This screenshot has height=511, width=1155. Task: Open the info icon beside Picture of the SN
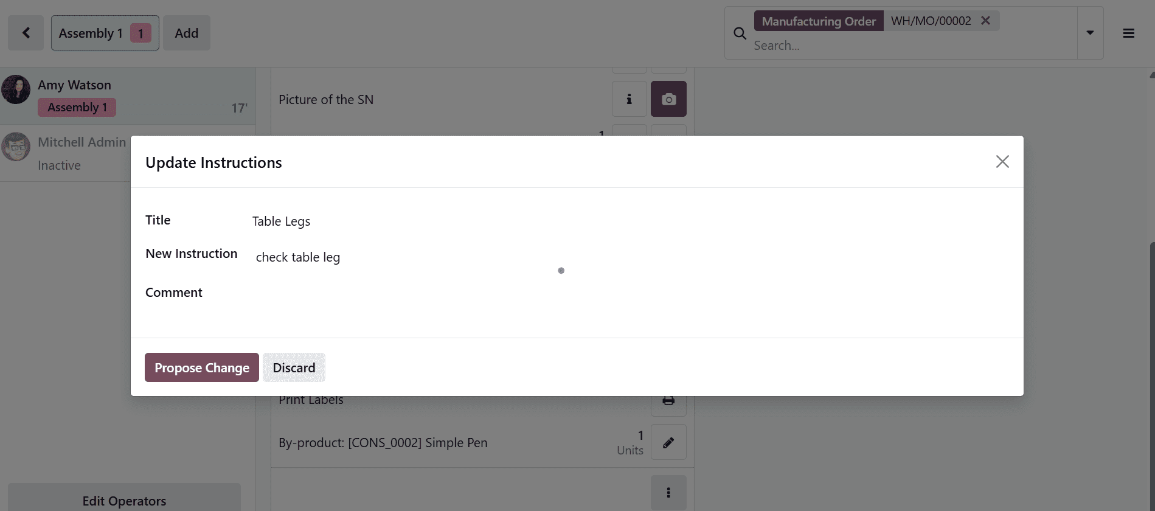pyautogui.click(x=629, y=99)
